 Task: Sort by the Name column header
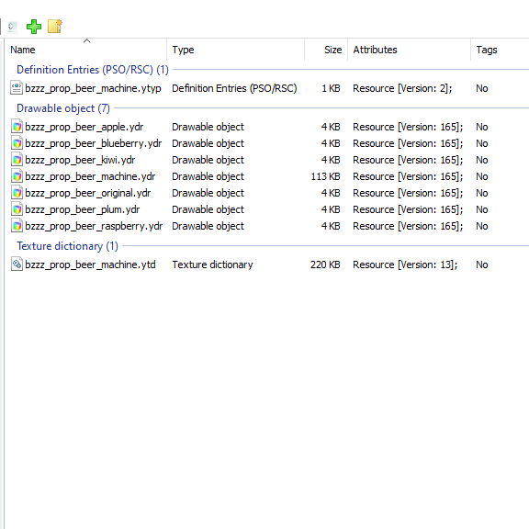pyautogui.click(x=85, y=50)
